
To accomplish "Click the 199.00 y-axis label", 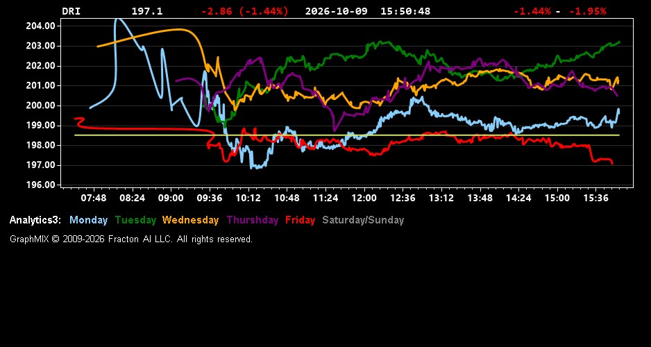I will point(40,126).
